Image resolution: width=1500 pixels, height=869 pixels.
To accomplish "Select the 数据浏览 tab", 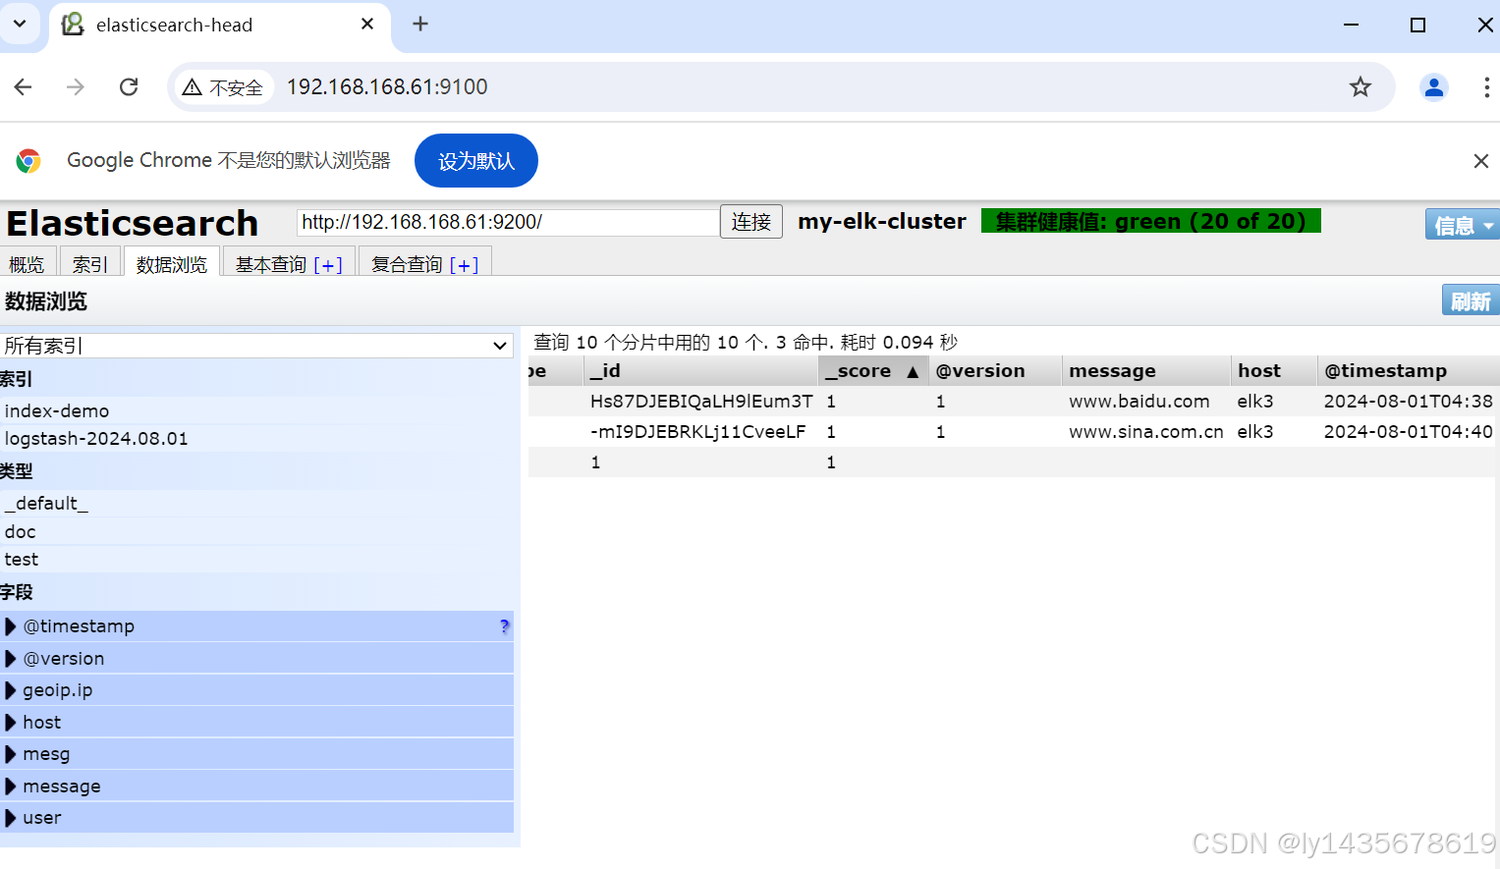I will [172, 264].
